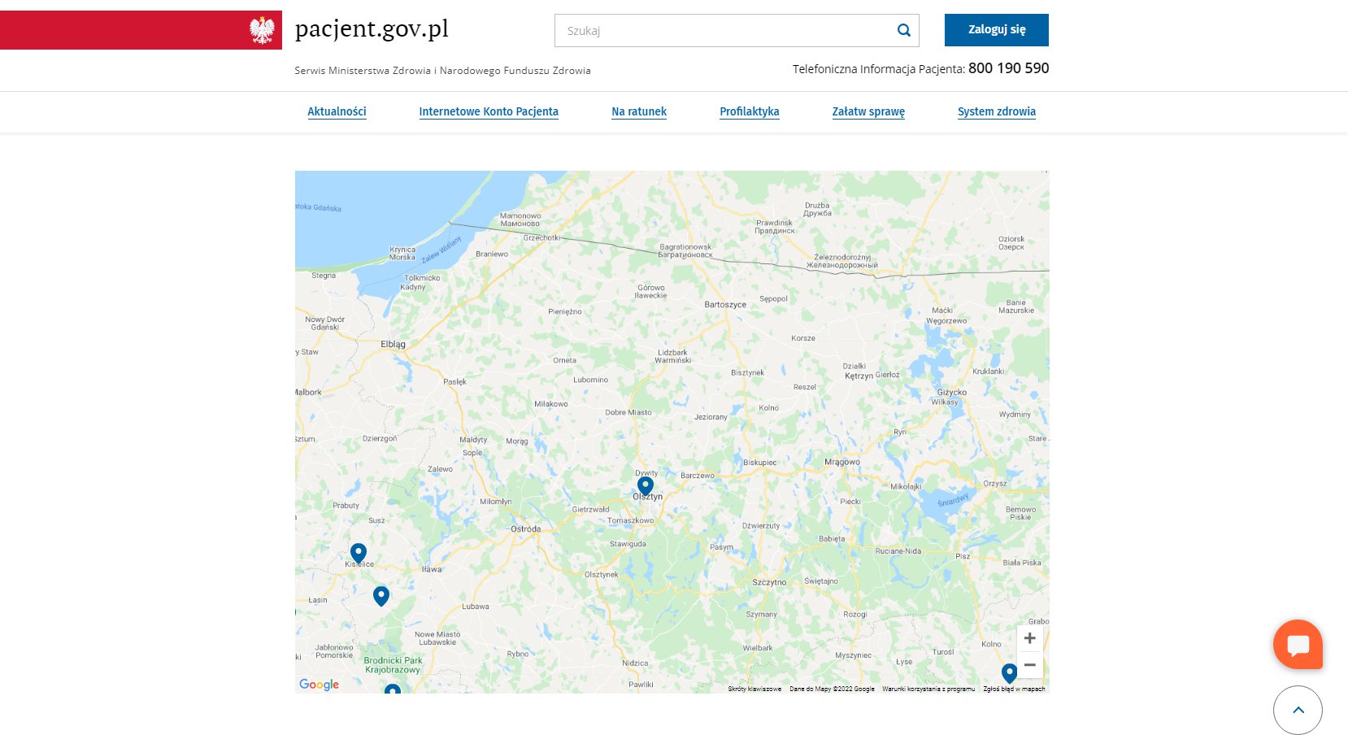Screen dimensions: 1348x735
Task: Click the Serwis Ministerstwa Zdrowia subtitle
Action: click(442, 71)
